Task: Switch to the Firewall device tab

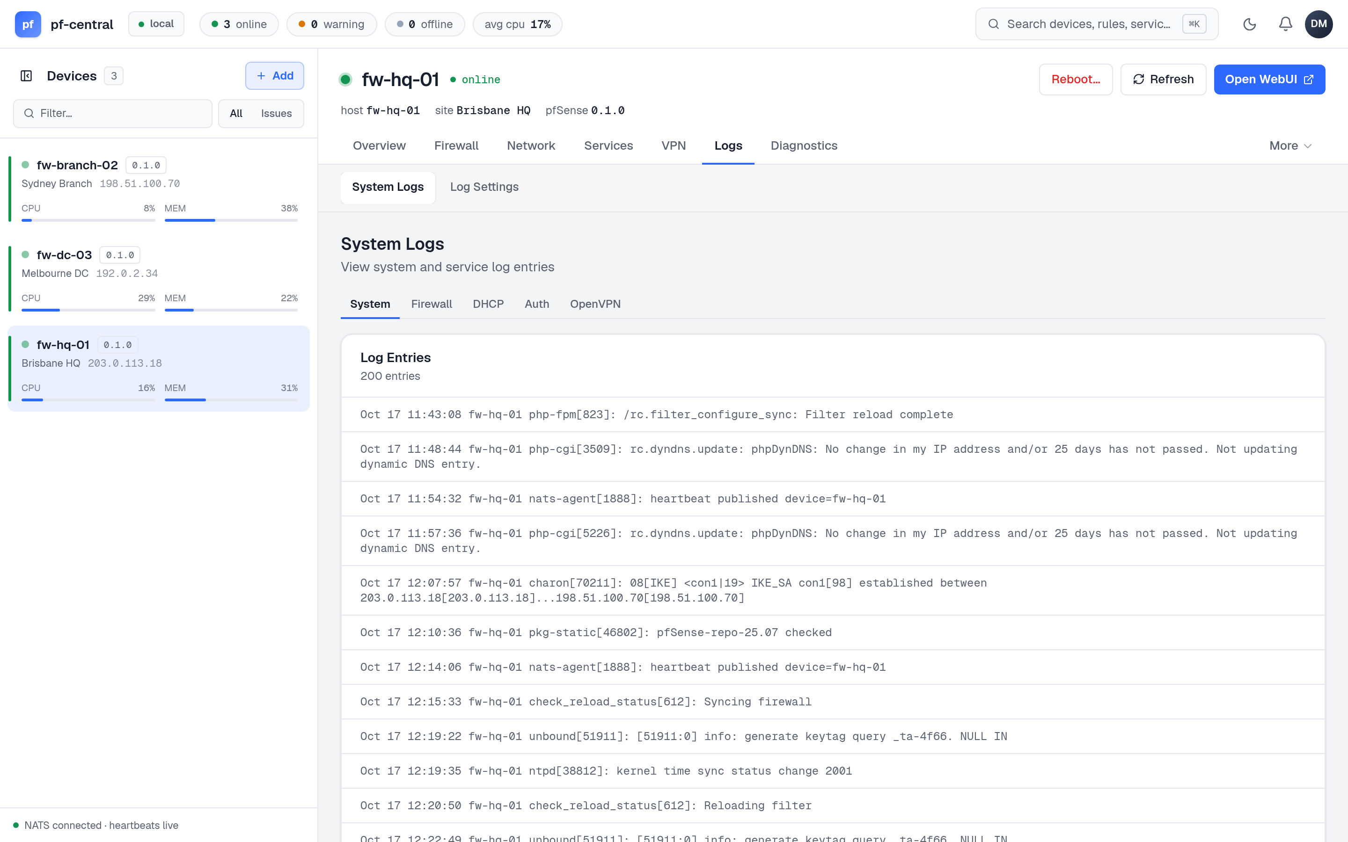Action: (x=456, y=145)
